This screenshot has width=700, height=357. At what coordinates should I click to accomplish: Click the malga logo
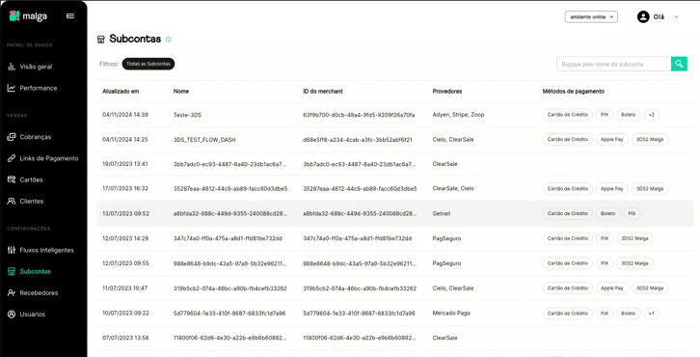click(28, 16)
